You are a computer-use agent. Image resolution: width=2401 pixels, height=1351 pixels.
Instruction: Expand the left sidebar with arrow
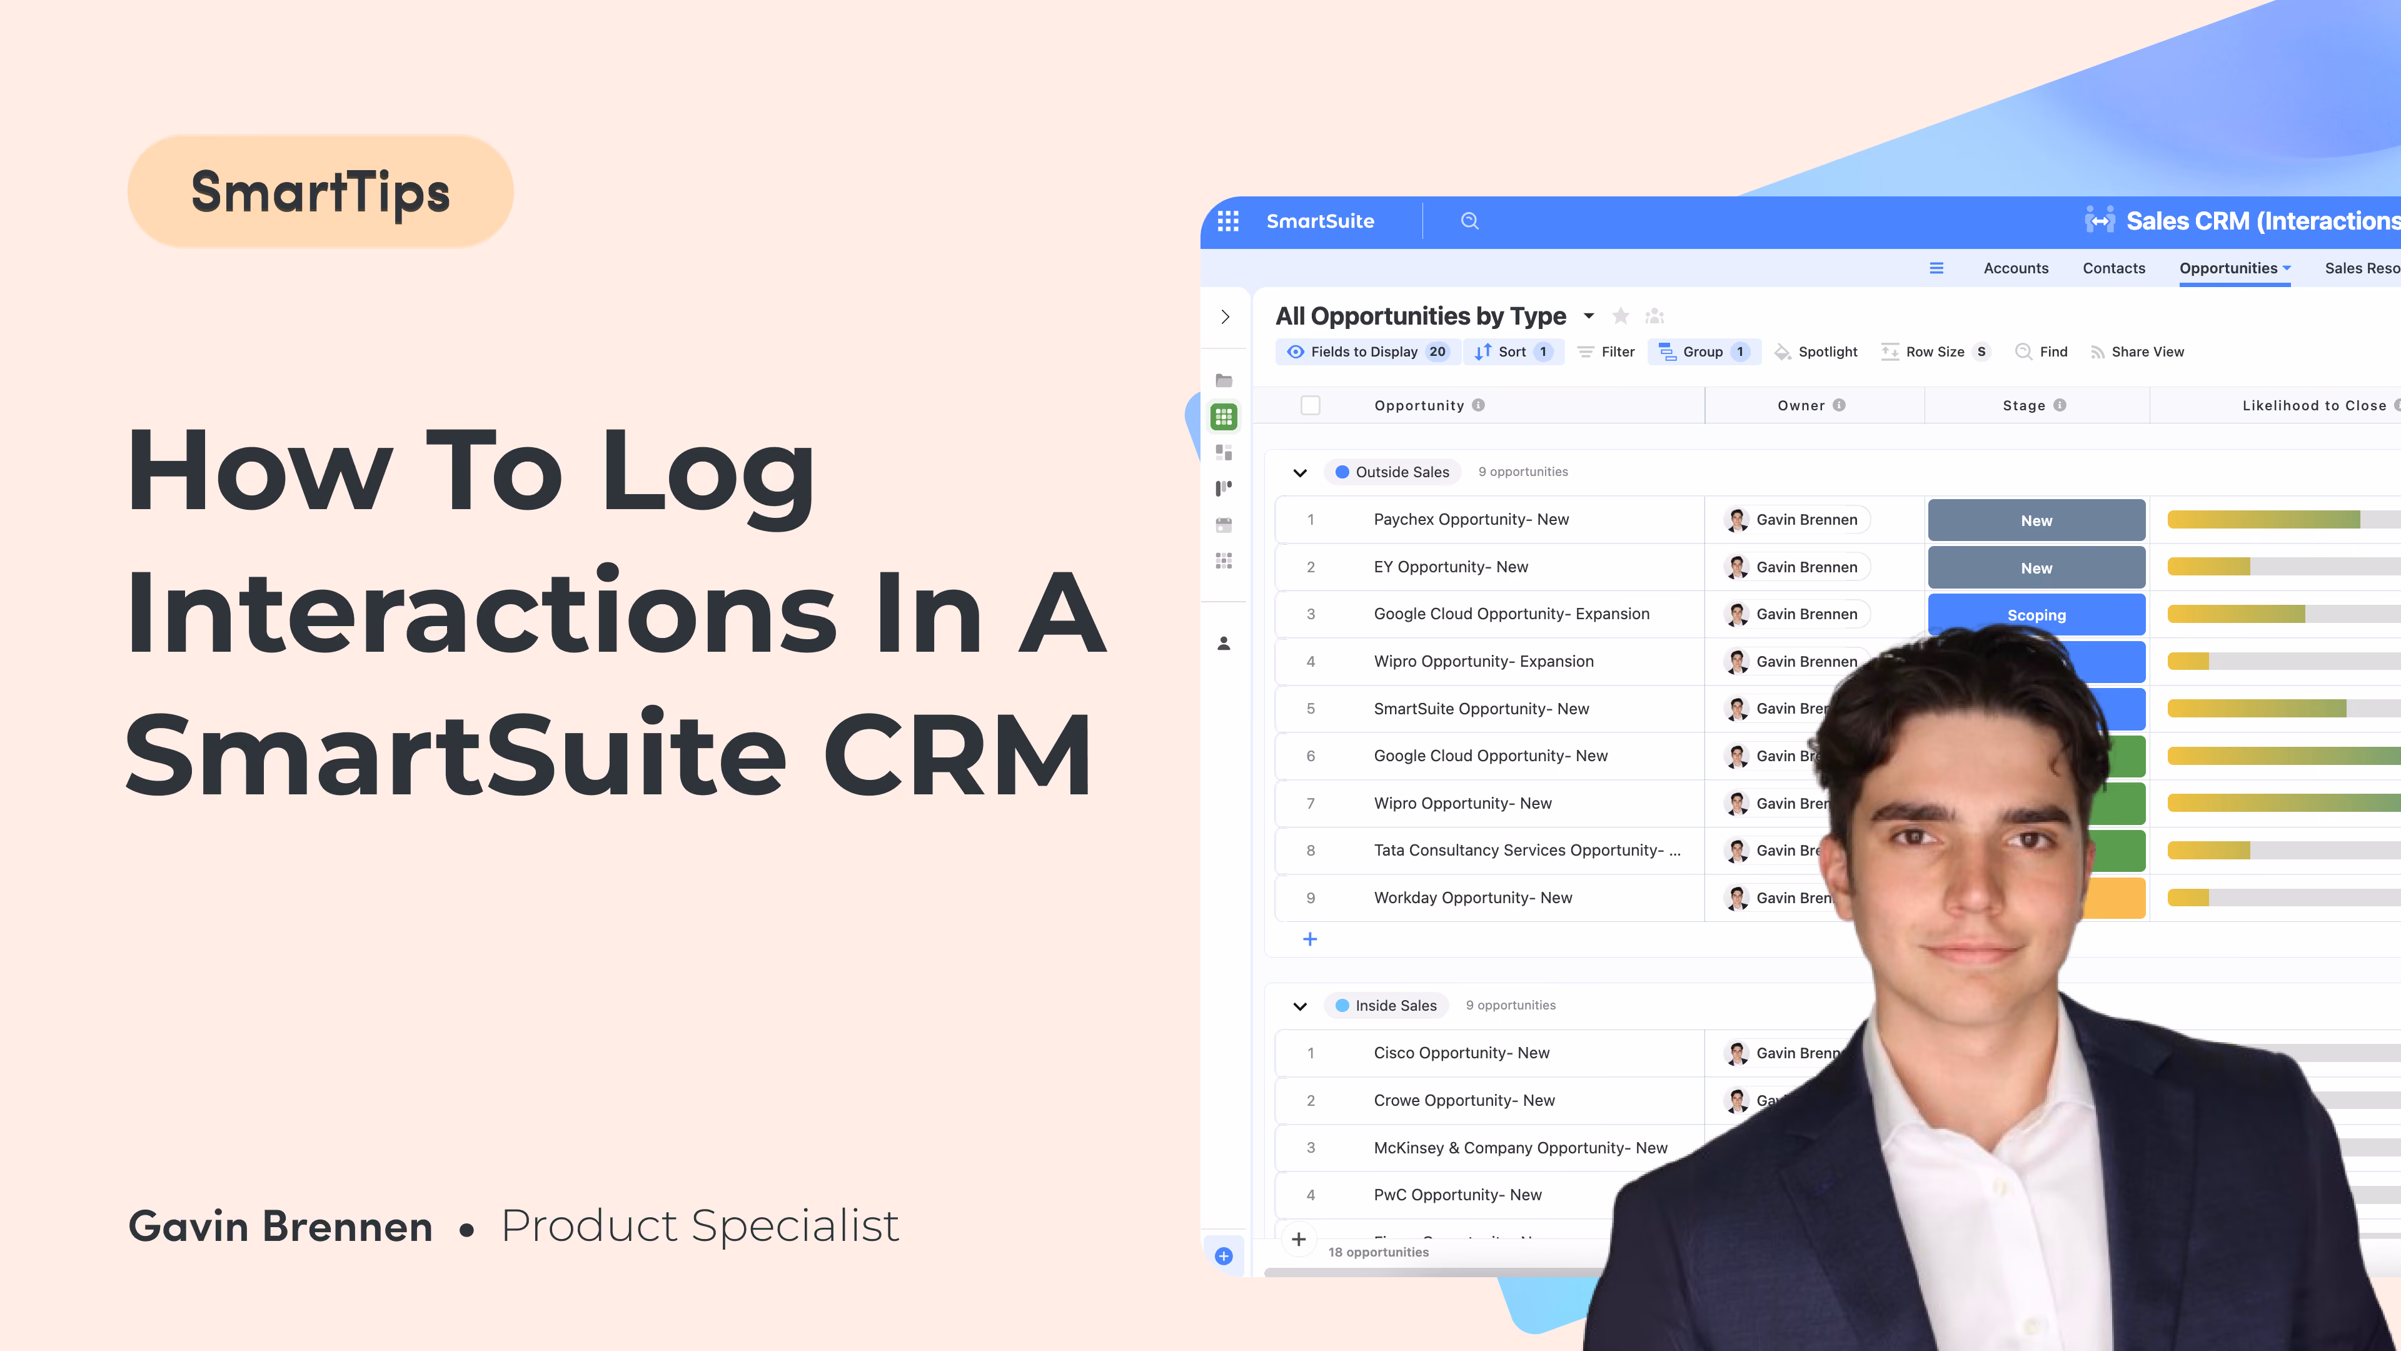click(x=1225, y=317)
